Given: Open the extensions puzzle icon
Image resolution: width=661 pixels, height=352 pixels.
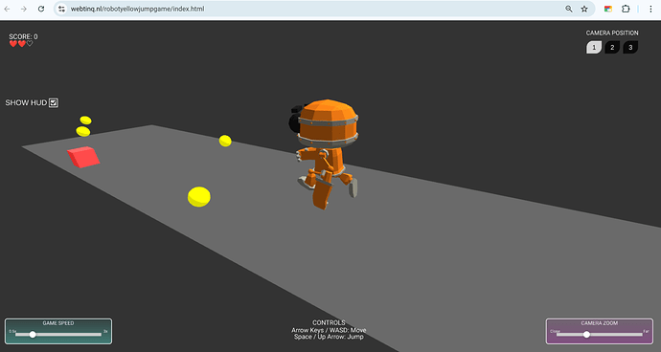Looking at the screenshot, I should [626, 9].
